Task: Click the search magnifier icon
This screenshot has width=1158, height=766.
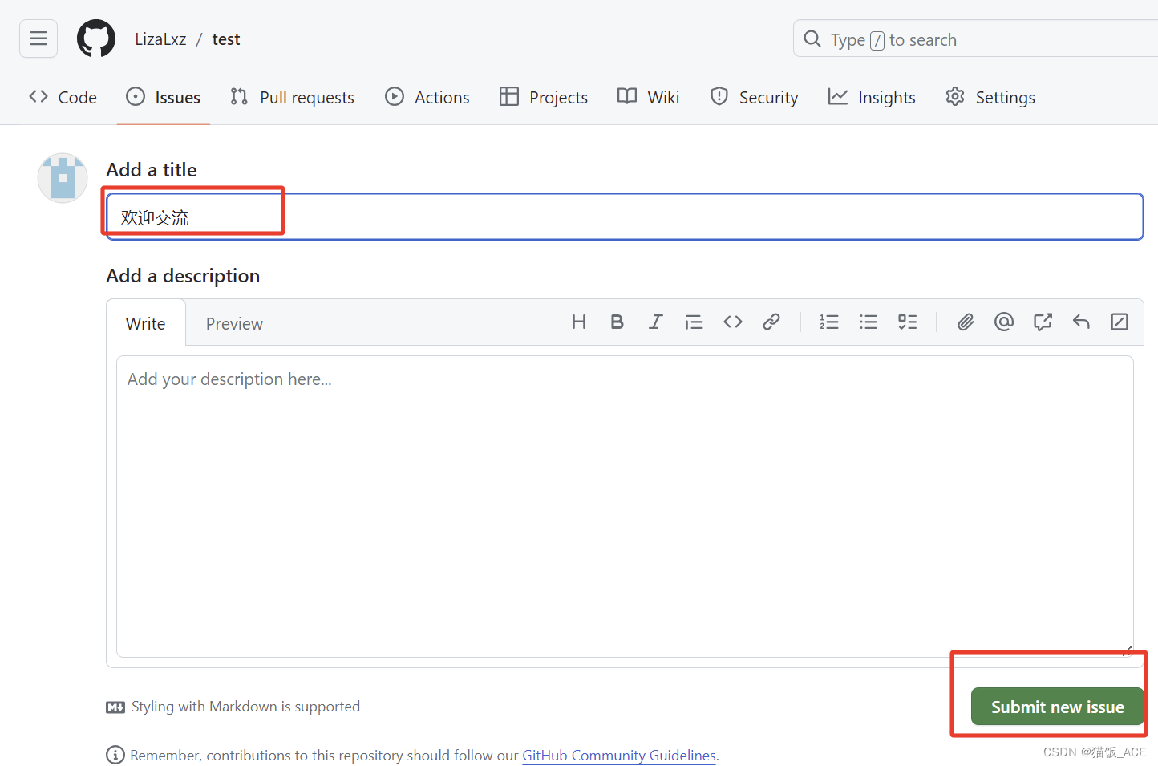Action: coord(812,39)
